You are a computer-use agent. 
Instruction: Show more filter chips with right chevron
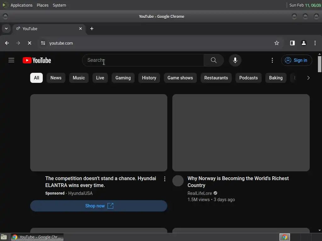308,78
